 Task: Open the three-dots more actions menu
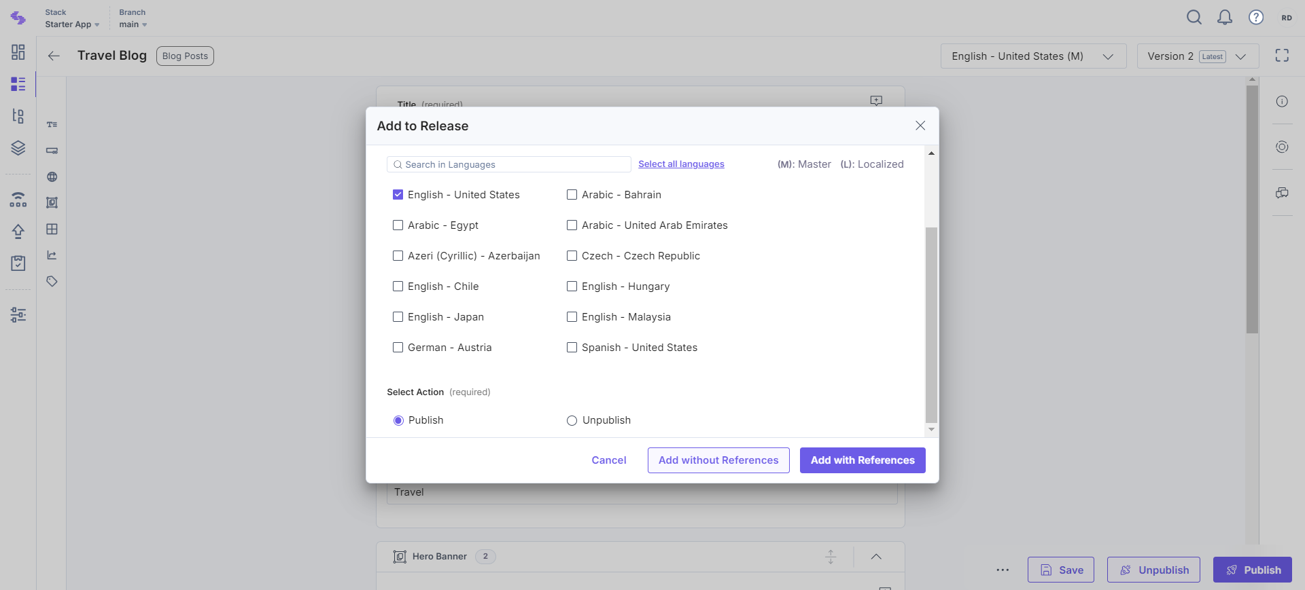click(x=1003, y=570)
